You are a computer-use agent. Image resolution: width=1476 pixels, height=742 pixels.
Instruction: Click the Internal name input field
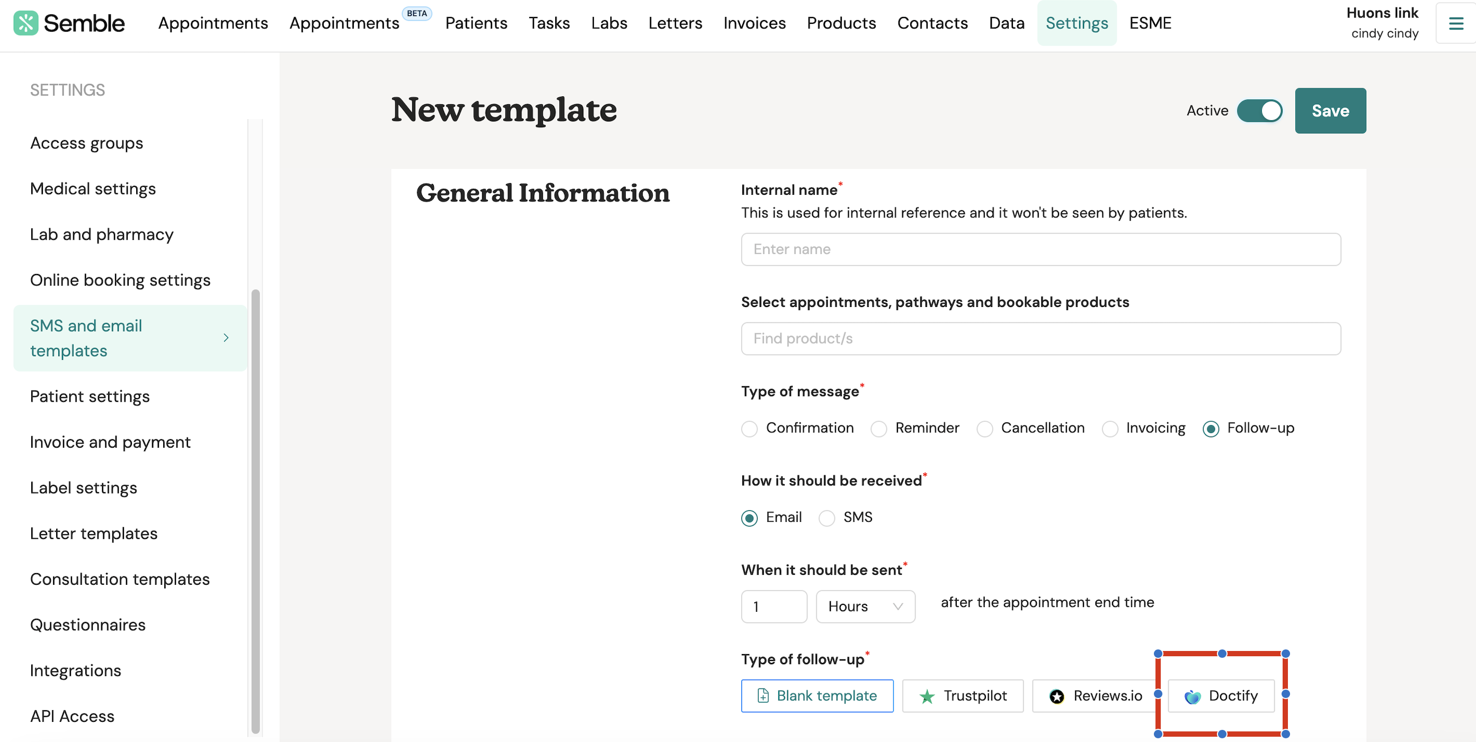point(1041,249)
